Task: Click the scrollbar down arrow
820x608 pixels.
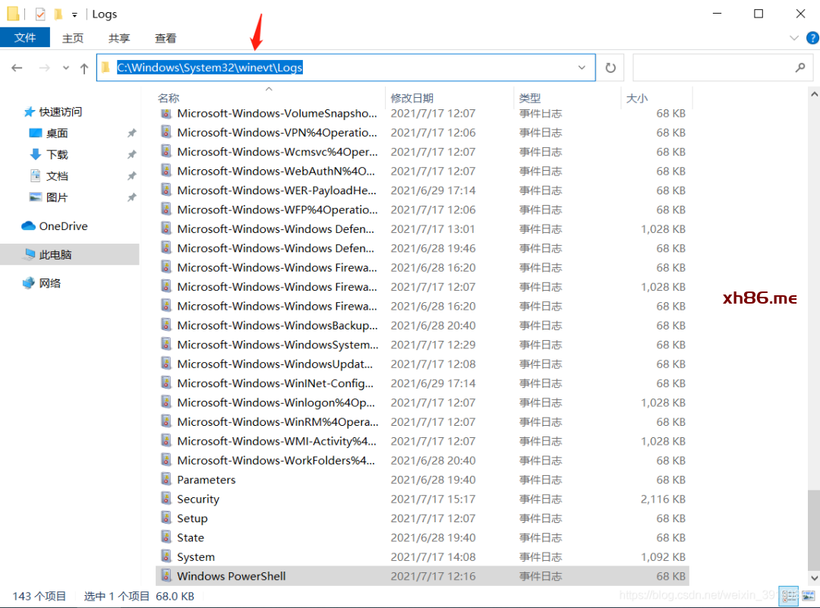Action: 814,578
